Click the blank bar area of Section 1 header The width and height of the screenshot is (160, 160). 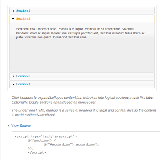click(92, 11)
